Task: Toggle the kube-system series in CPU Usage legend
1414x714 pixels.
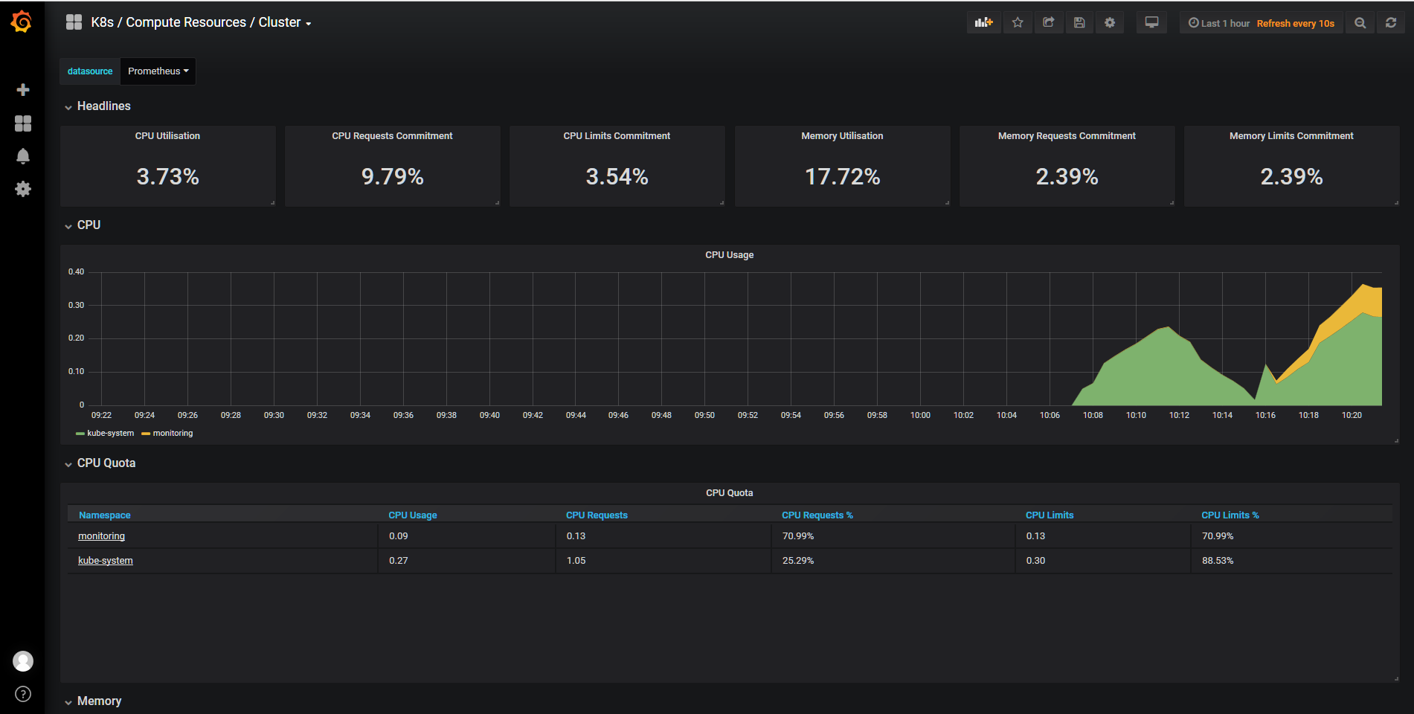Action: pos(111,433)
